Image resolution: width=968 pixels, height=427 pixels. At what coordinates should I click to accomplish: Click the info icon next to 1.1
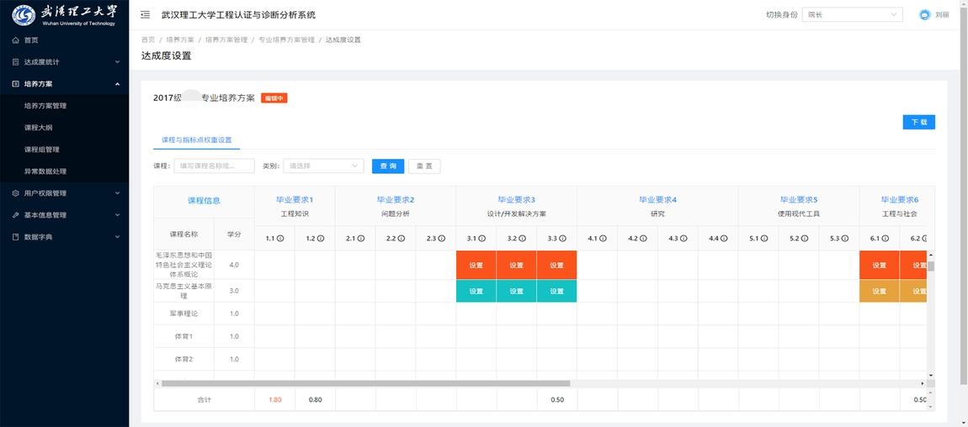(x=279, y=239)
